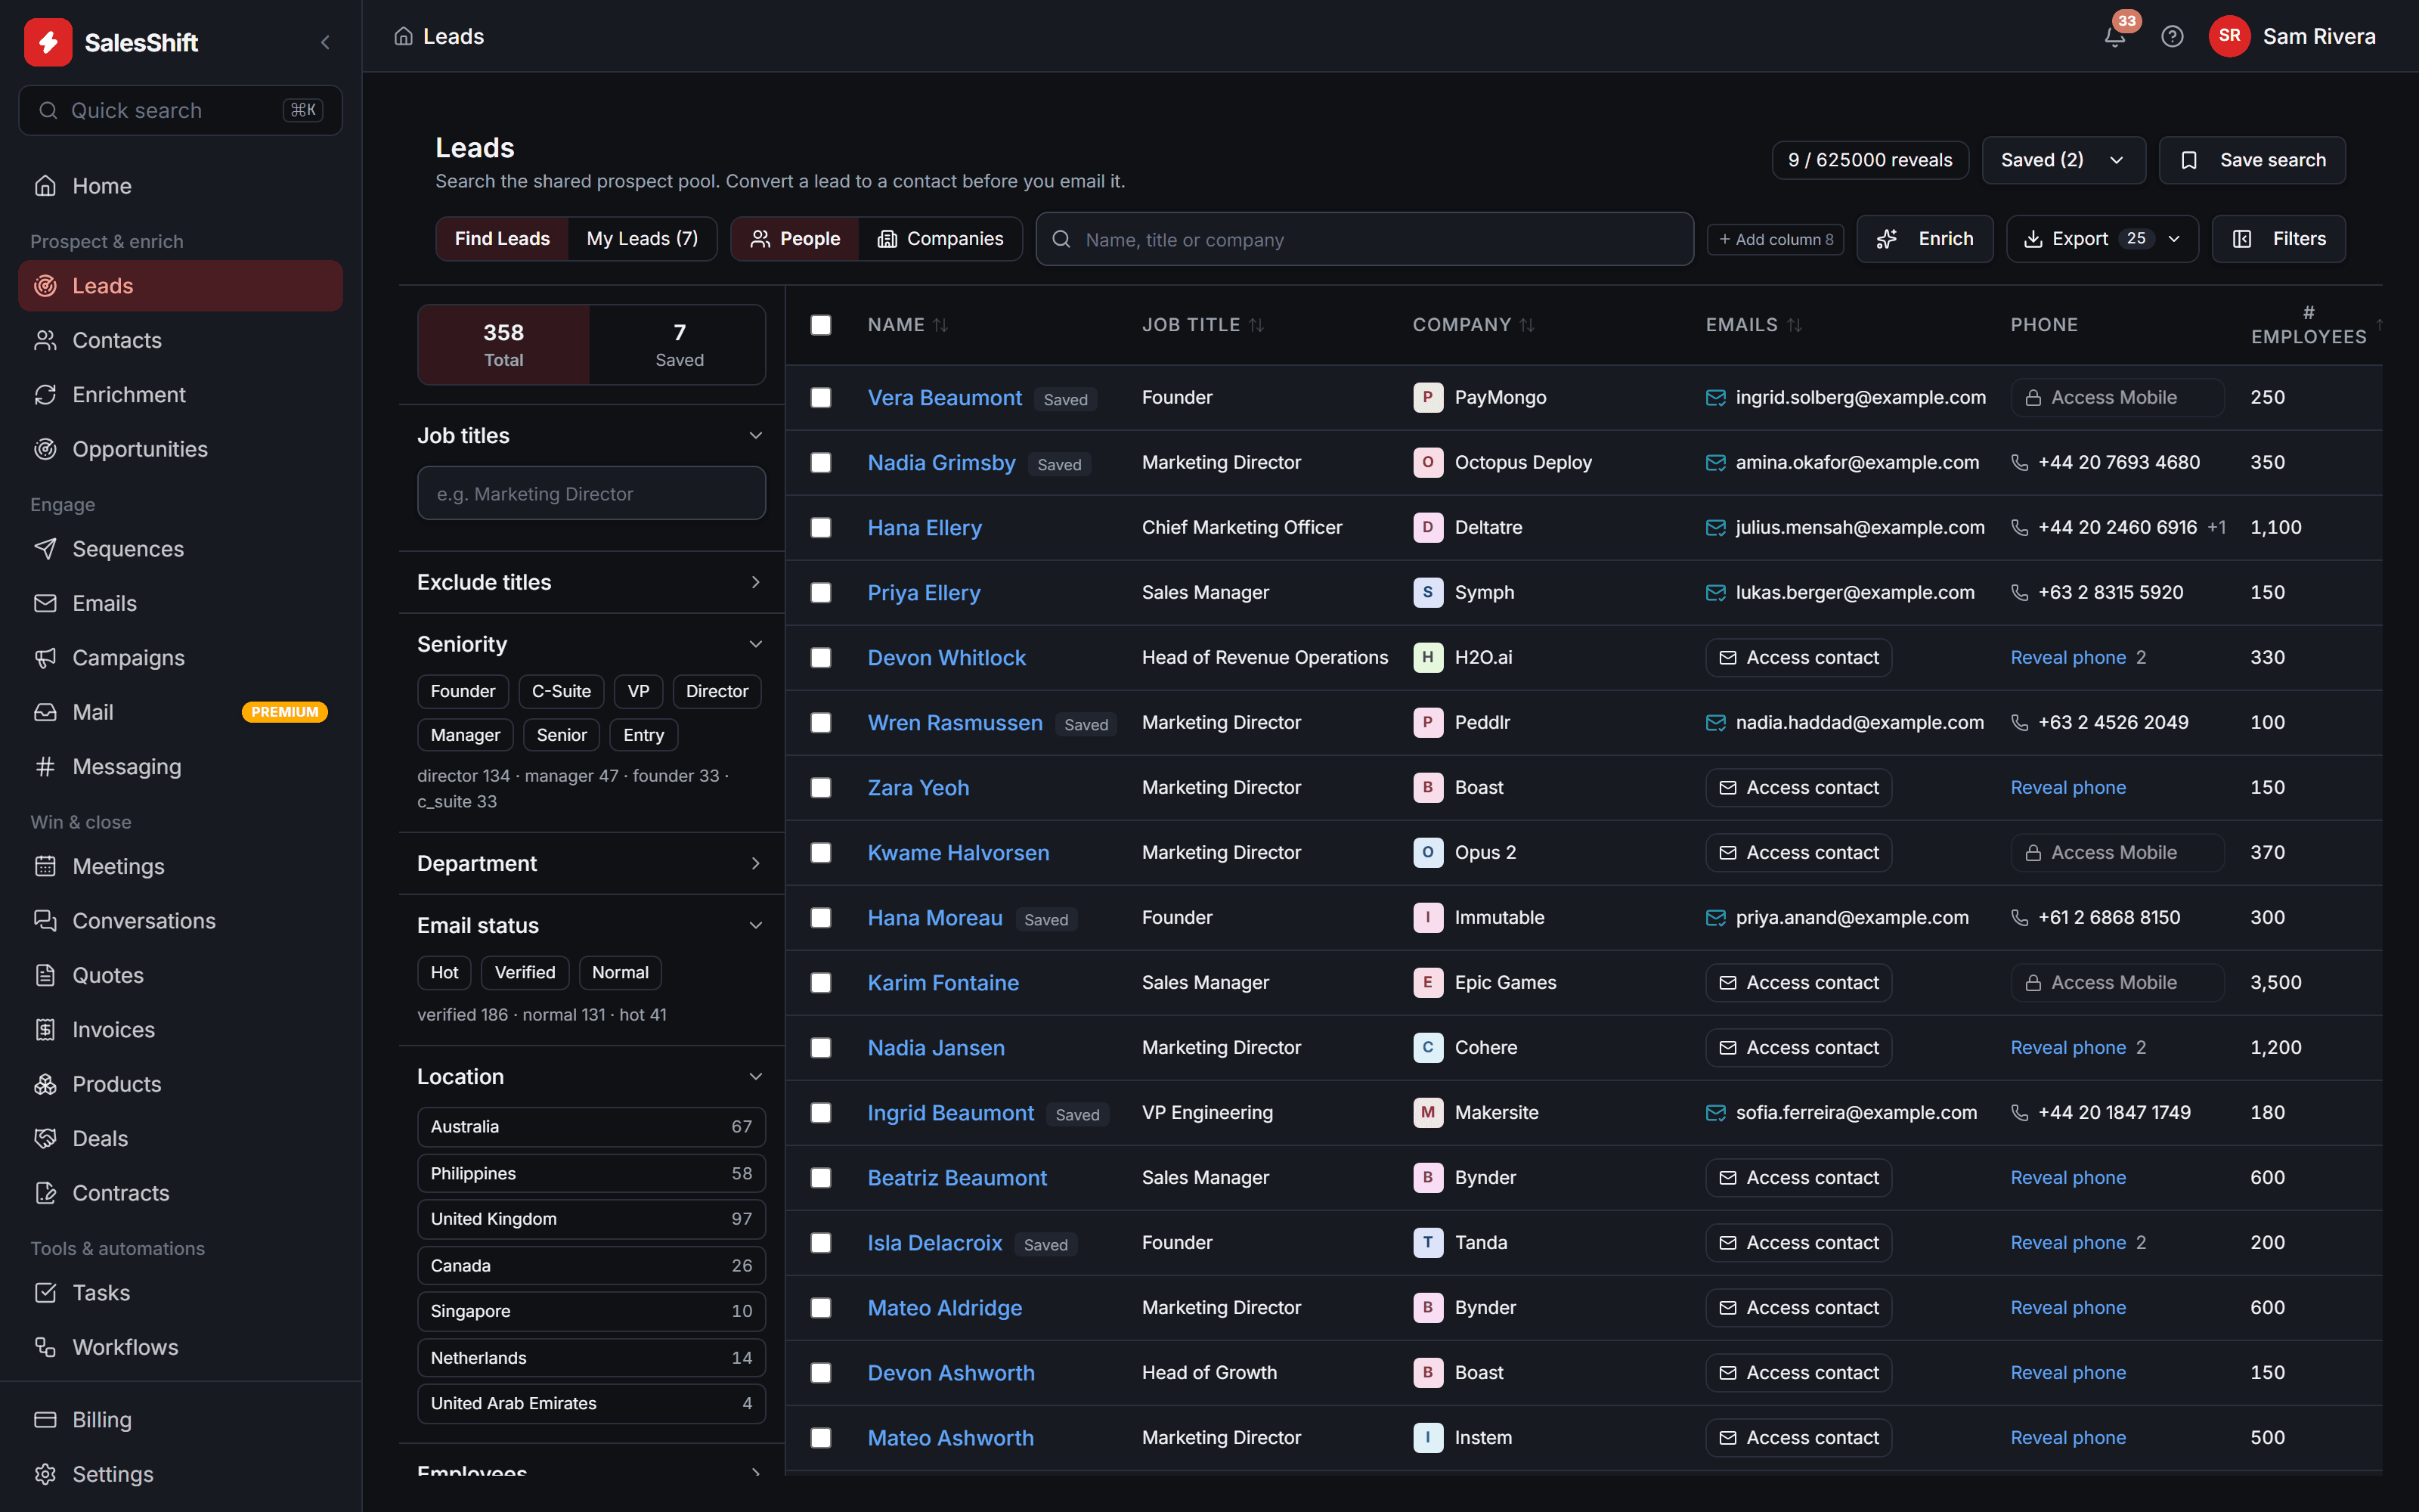
Task: Select the Companies tab
Action: [940, 239]
